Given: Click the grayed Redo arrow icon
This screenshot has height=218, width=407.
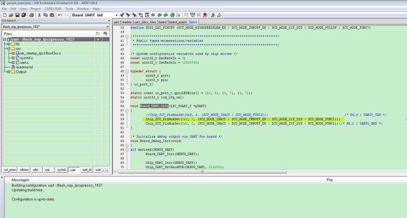Looking at the screenshot, I should point(66,15).
